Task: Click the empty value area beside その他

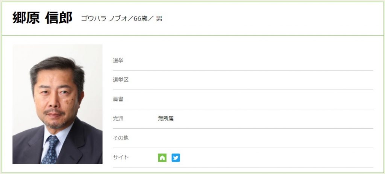Action: pyautogui.click(x=263, y=138)
